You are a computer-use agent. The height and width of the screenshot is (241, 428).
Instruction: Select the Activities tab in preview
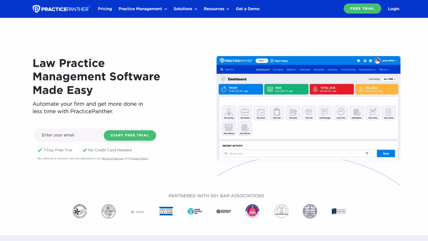(319, 70)
